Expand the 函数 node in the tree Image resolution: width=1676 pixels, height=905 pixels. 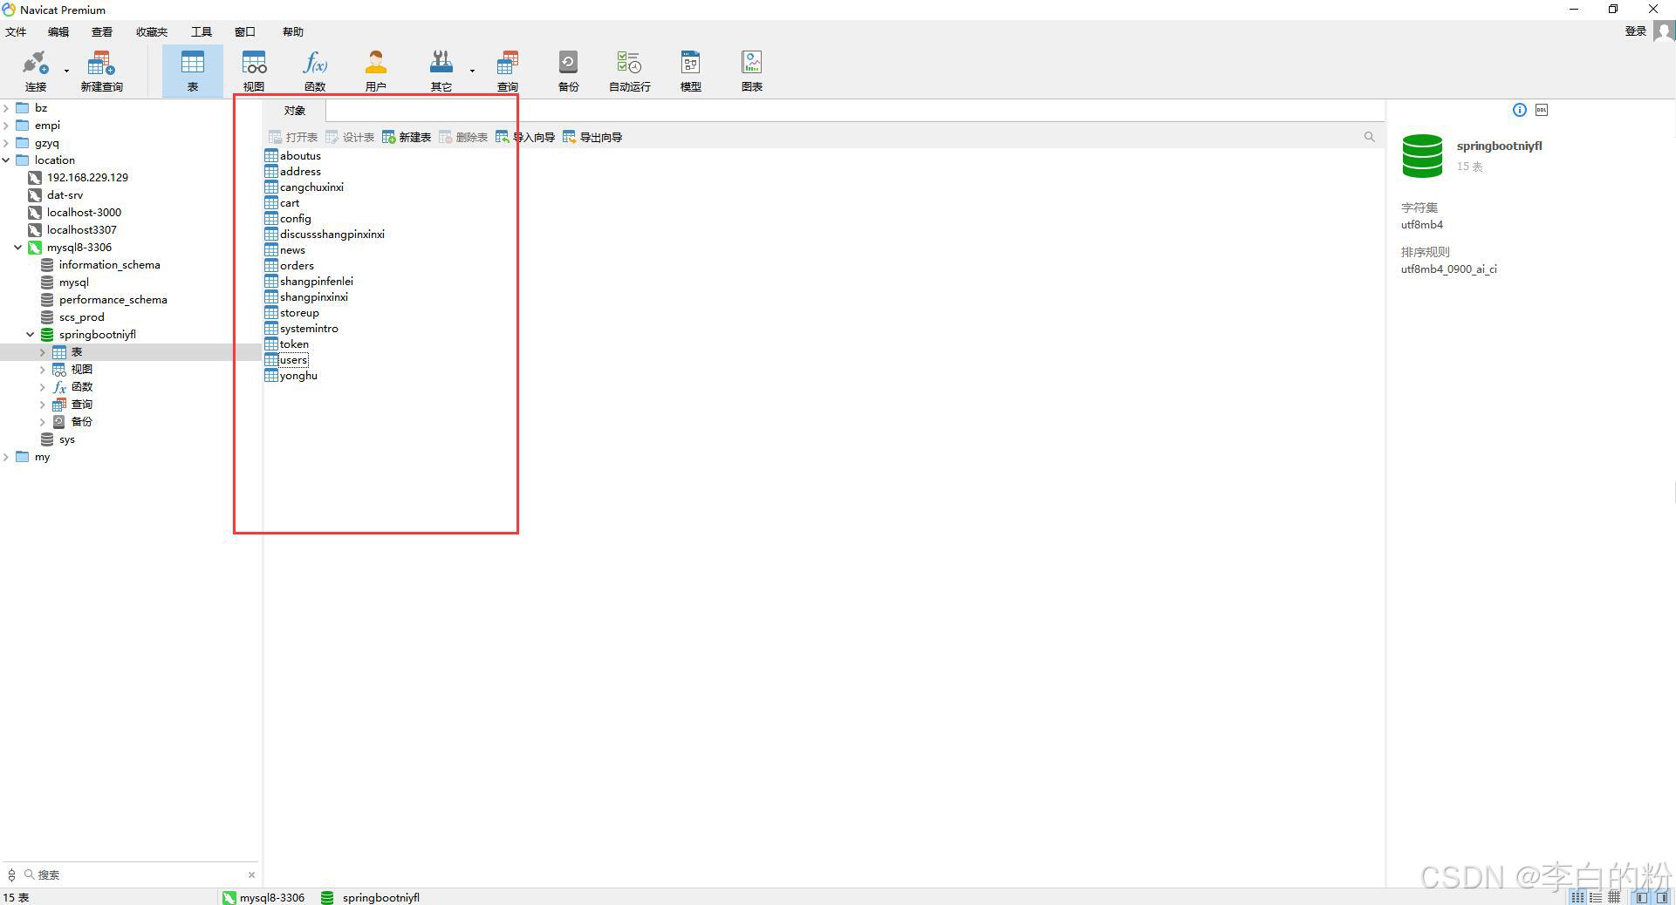pyautogui.click(x=42, y=387)
